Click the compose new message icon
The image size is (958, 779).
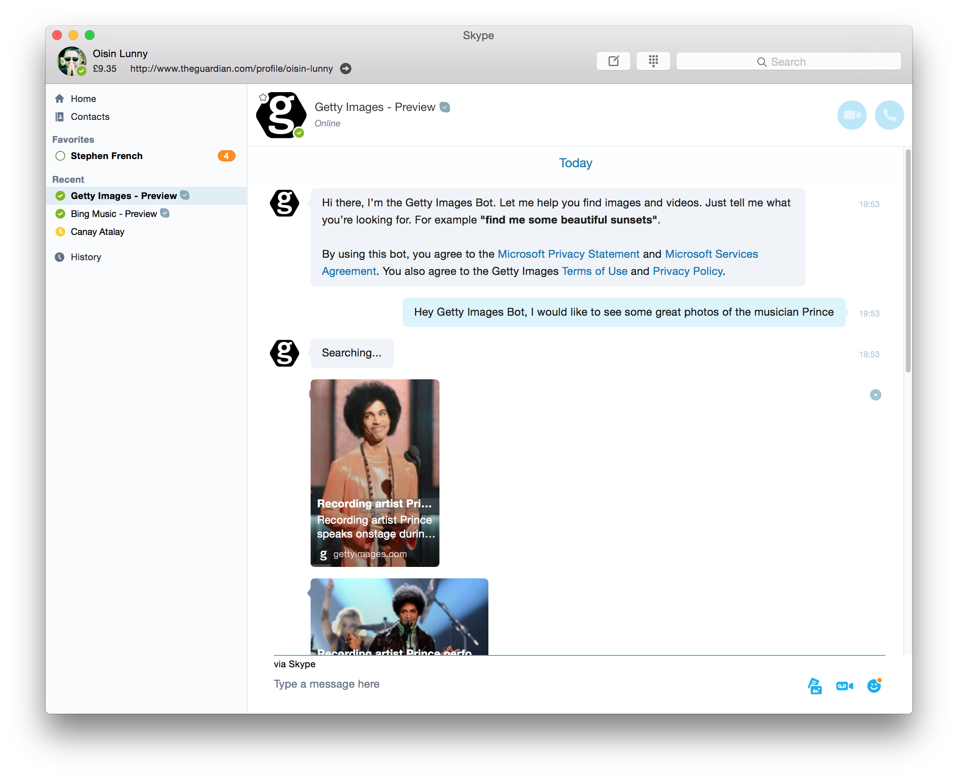613,61
